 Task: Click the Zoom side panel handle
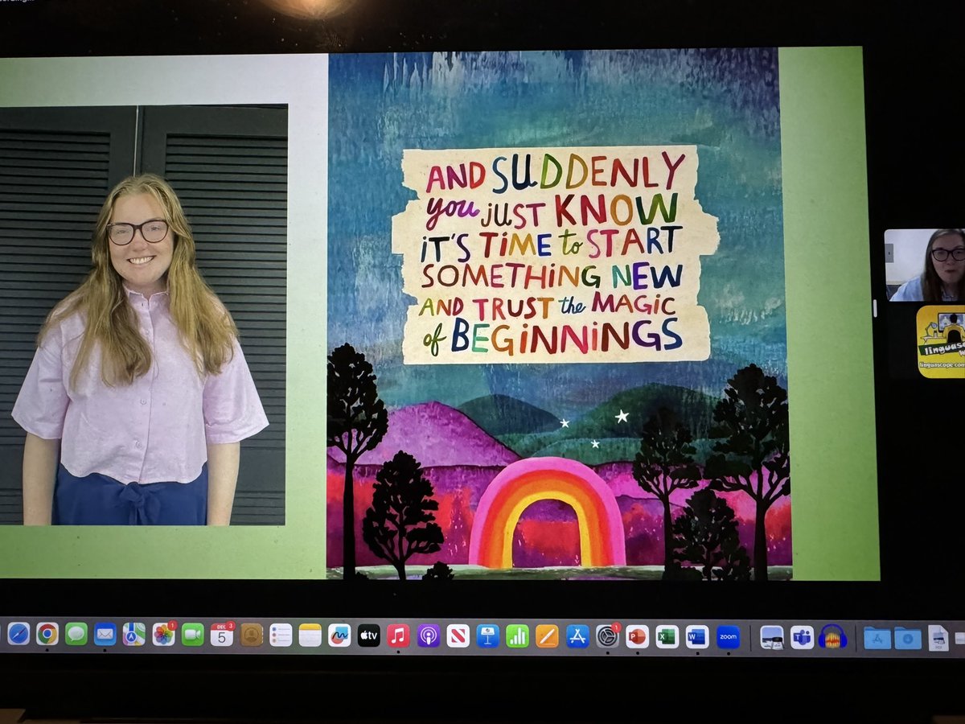coord(876,307)
